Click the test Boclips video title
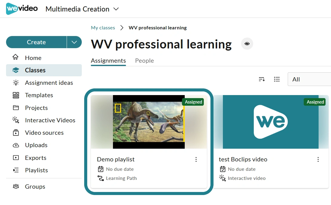The image size is (331, 205). [243, 159]
